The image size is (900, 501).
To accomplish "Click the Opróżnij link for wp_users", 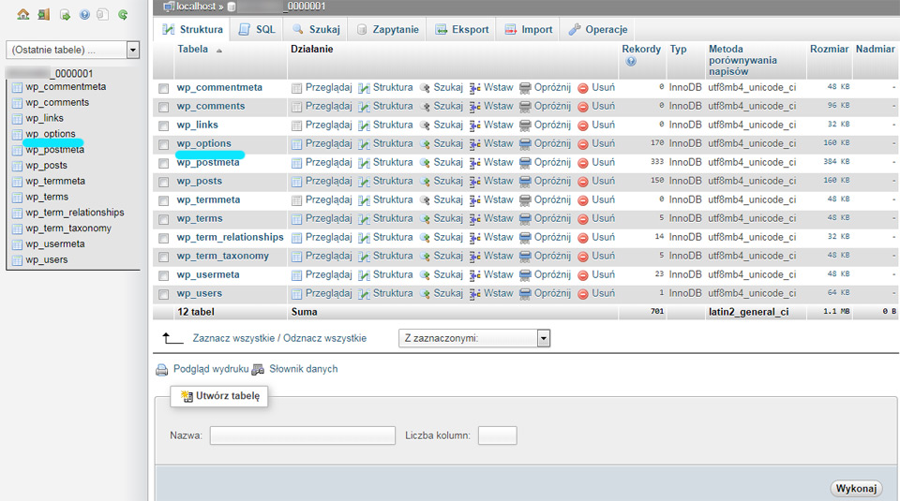I will click(552, 293).
